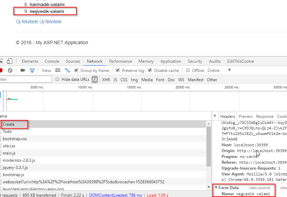287x197 pixels.
Task: Stop recording with the red record icon
Action: [x=1, y=70]
